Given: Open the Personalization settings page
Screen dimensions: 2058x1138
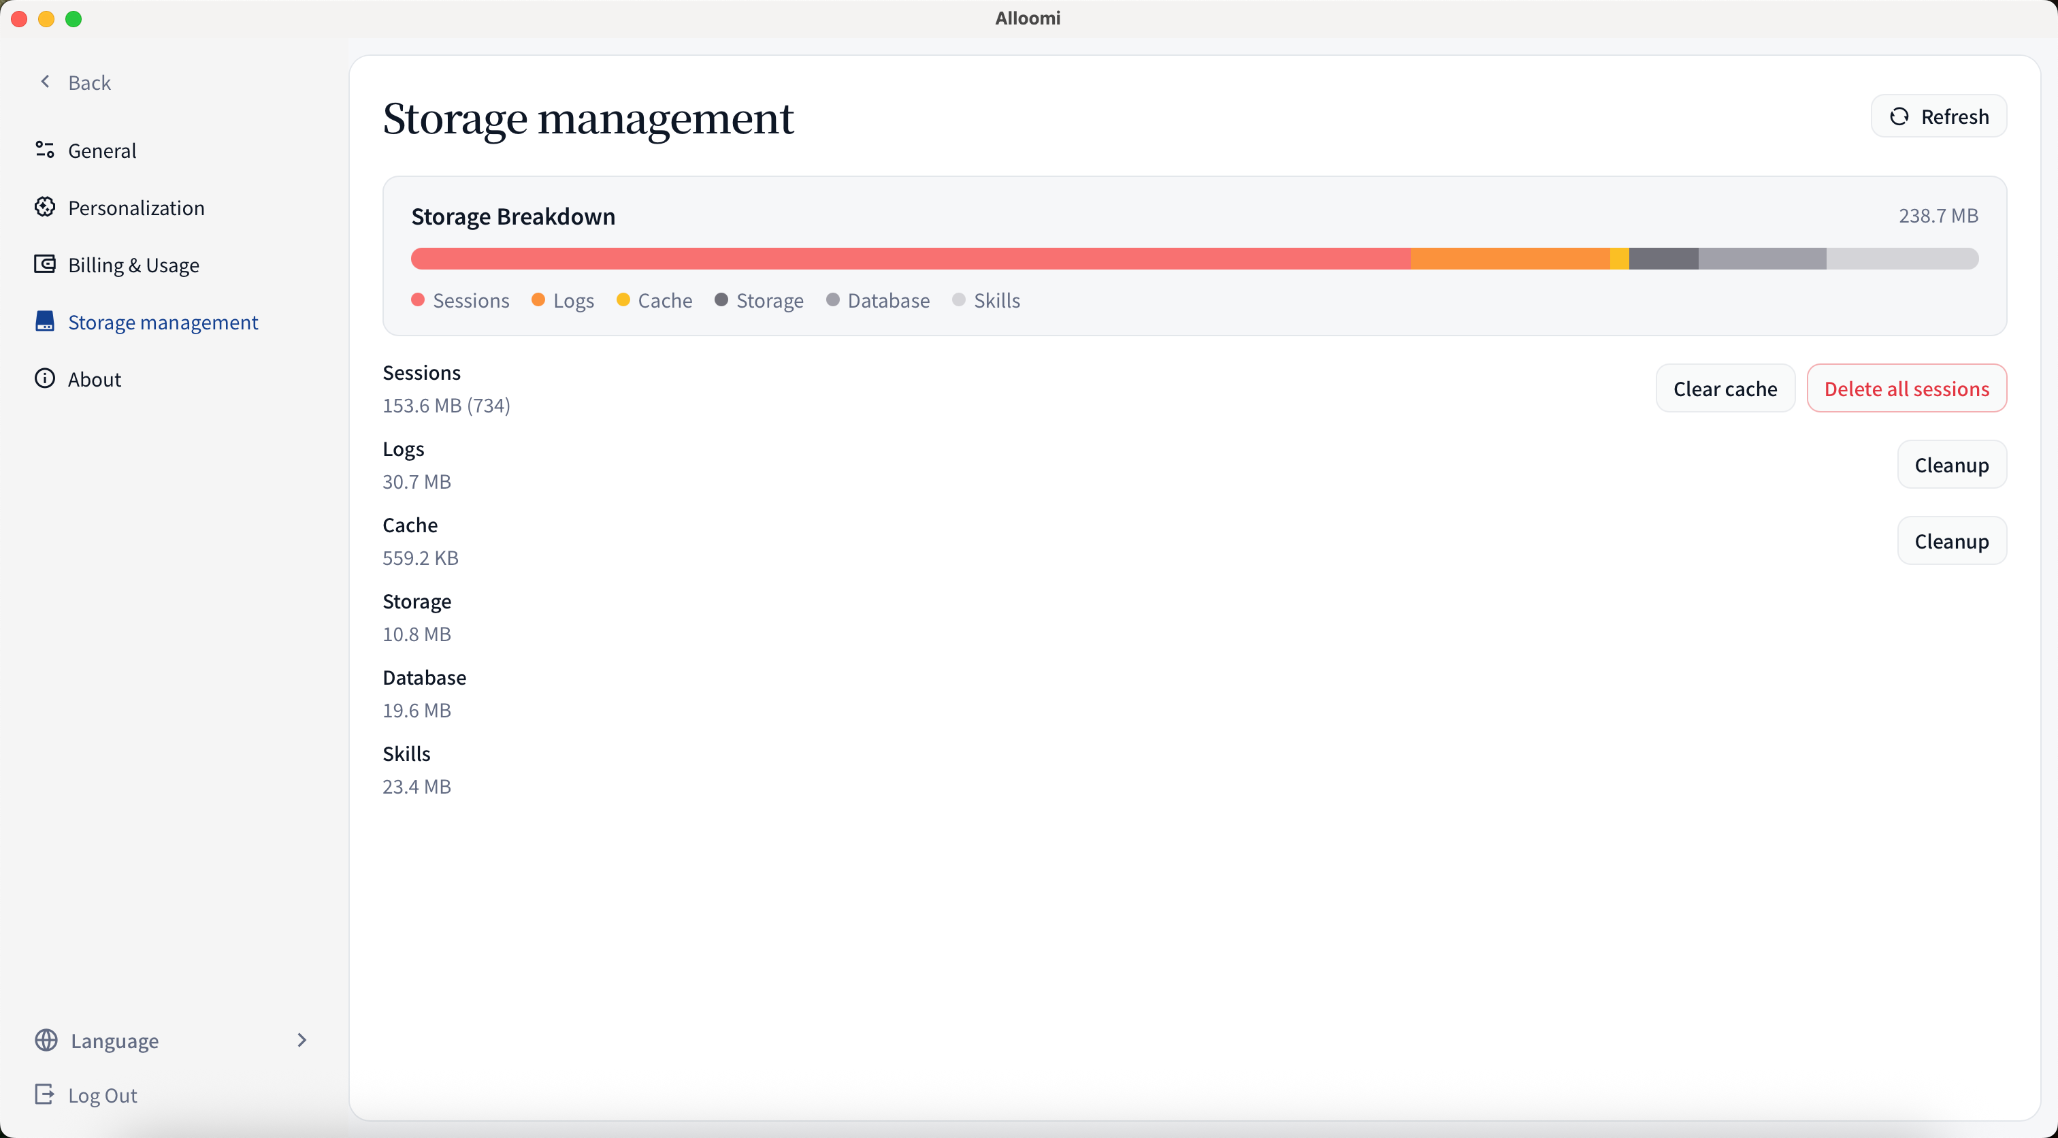Looking at the screenshot, I should point(136,208).
